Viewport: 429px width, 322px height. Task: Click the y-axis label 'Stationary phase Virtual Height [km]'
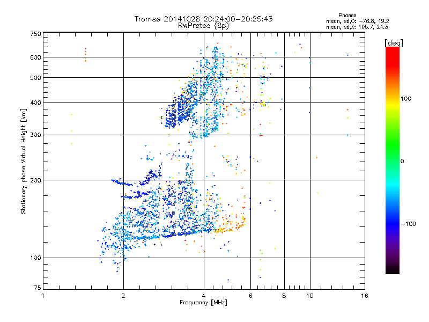[x=24, y=161]
